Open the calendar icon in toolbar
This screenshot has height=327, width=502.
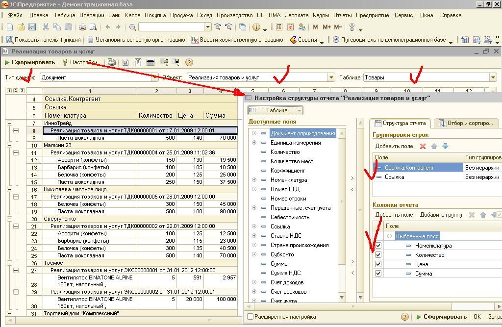[x=290, y=27]
